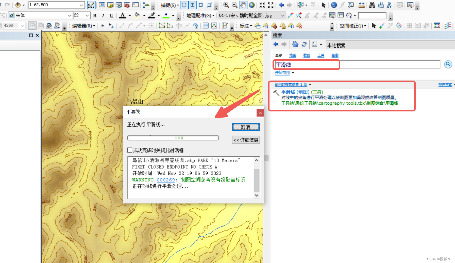Select the Identify info tool
This screenshot has height=263, width=455.
(334, 5)
